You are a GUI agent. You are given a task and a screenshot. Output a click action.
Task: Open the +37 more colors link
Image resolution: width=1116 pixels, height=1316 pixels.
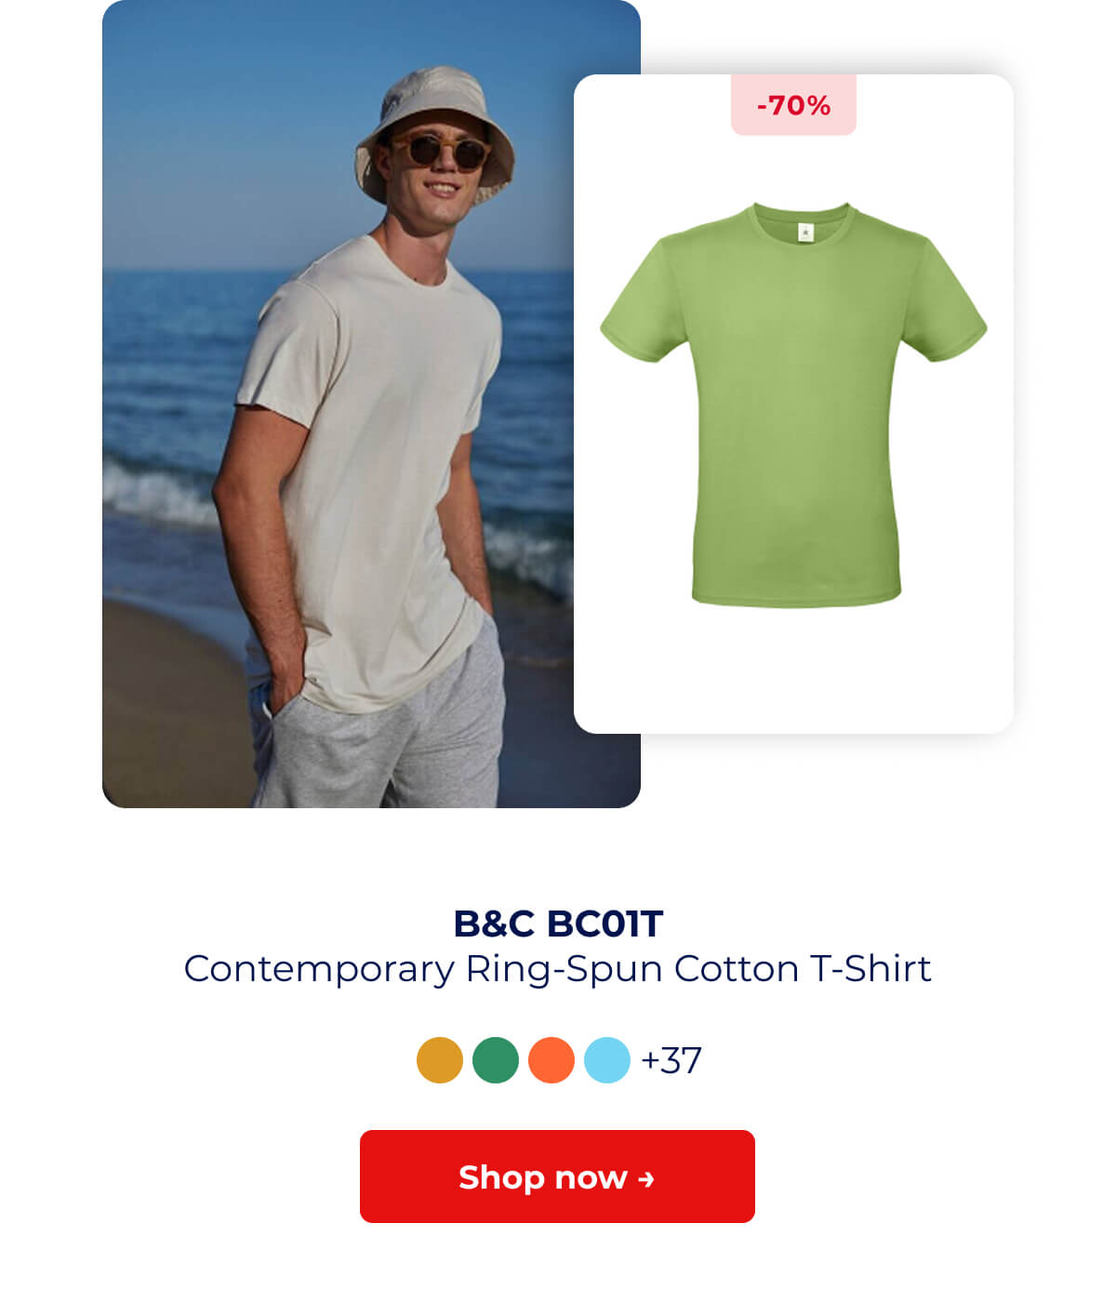coord(671,1060)
